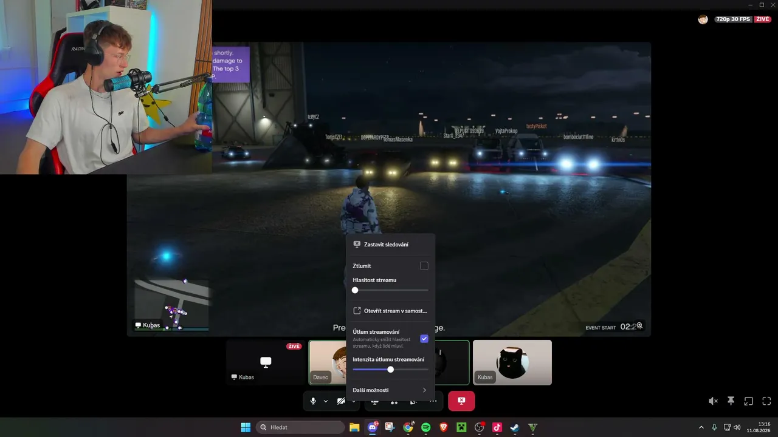
Task: Open OBS Studio from the taskbar
Action: 479,427
